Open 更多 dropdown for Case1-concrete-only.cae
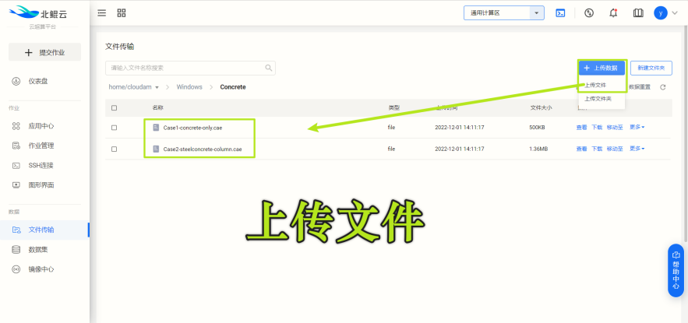688x323 pixels. coord(637,127)
